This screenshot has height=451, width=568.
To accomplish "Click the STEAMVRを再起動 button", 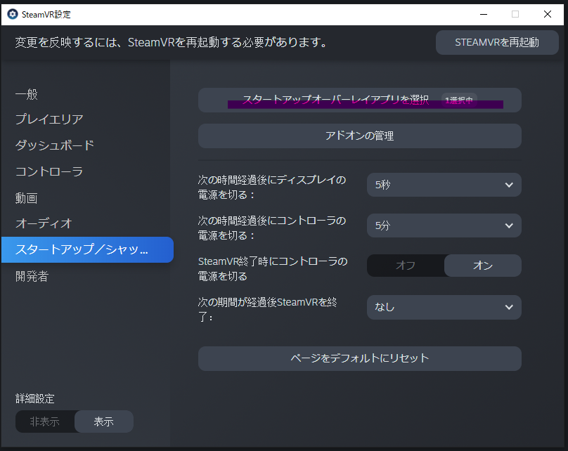I will [x=497, y=42].
